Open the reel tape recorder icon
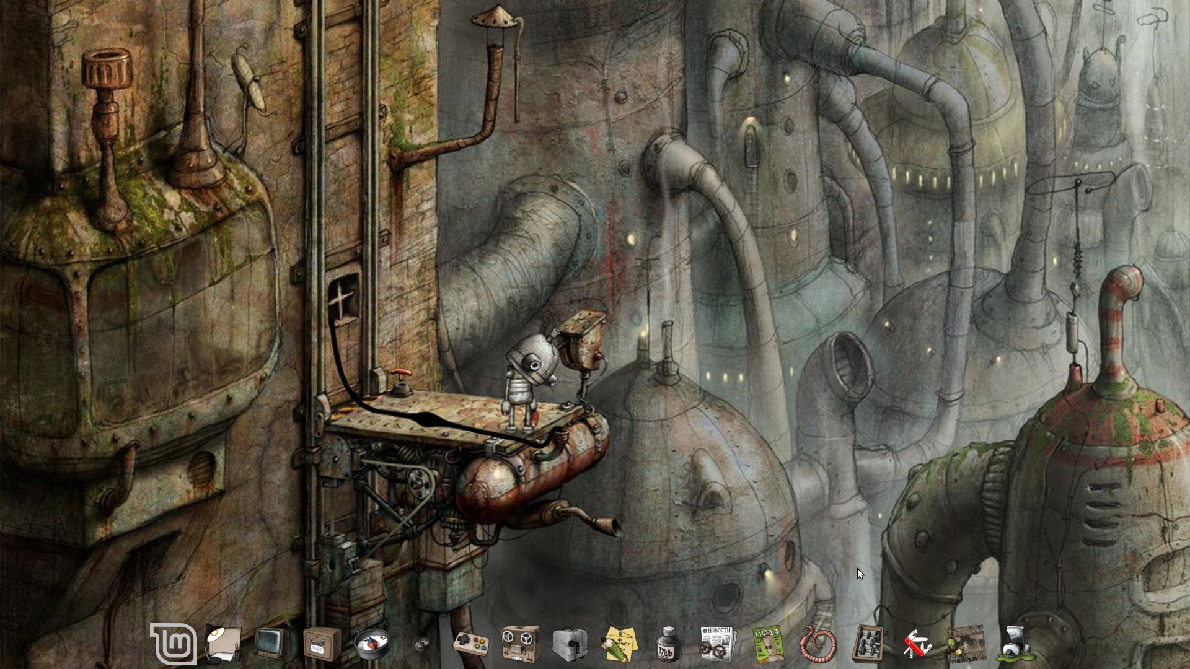This screenshot has height=669, width=1190. pyautogui.click(x=520, y=644)
